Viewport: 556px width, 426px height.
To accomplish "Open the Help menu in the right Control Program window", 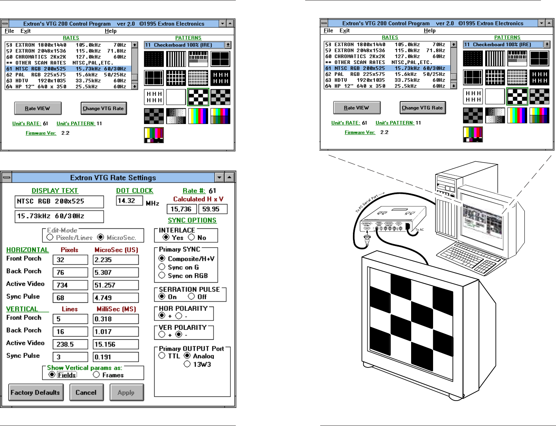I will pos(429,31).
